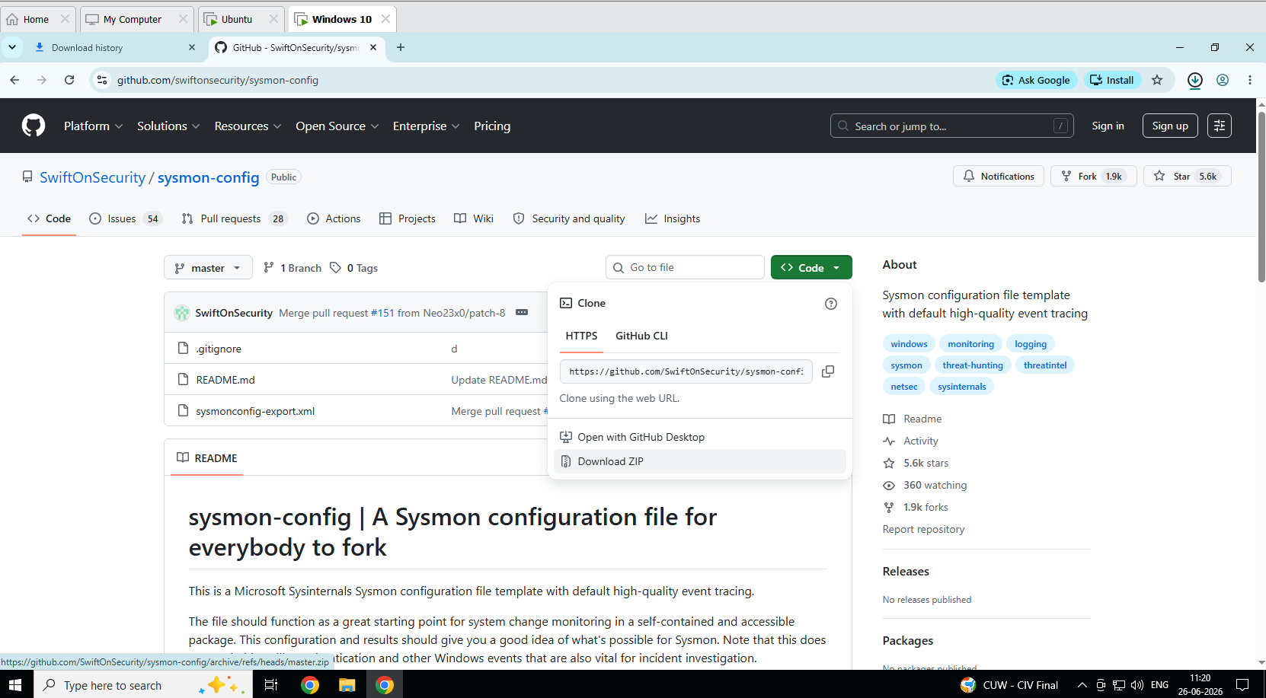Viewport: 1266px width, 698px height.
Task: Switch to the Issues tab
Action: pos(125,218)
